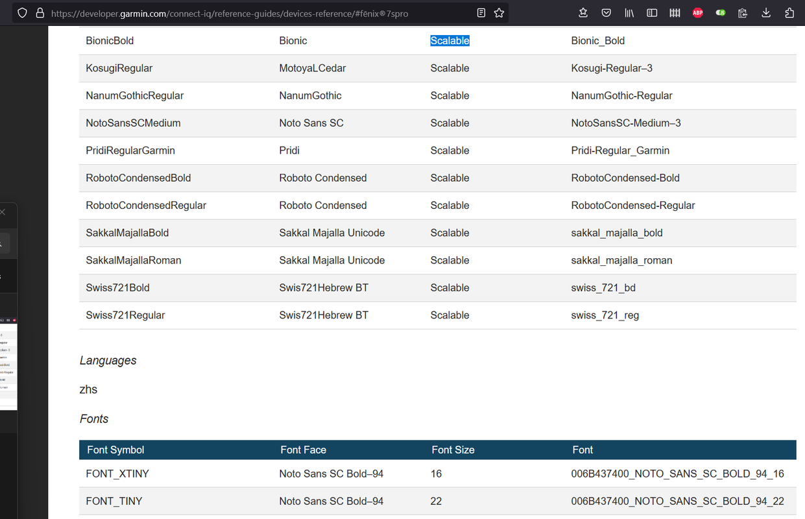Image resolution: width=805 pixels, height=519 pixels.
Task: Click 006B437400_NOTO_SANS_SC_BOLD_94_22 font name
Action: 678,501
